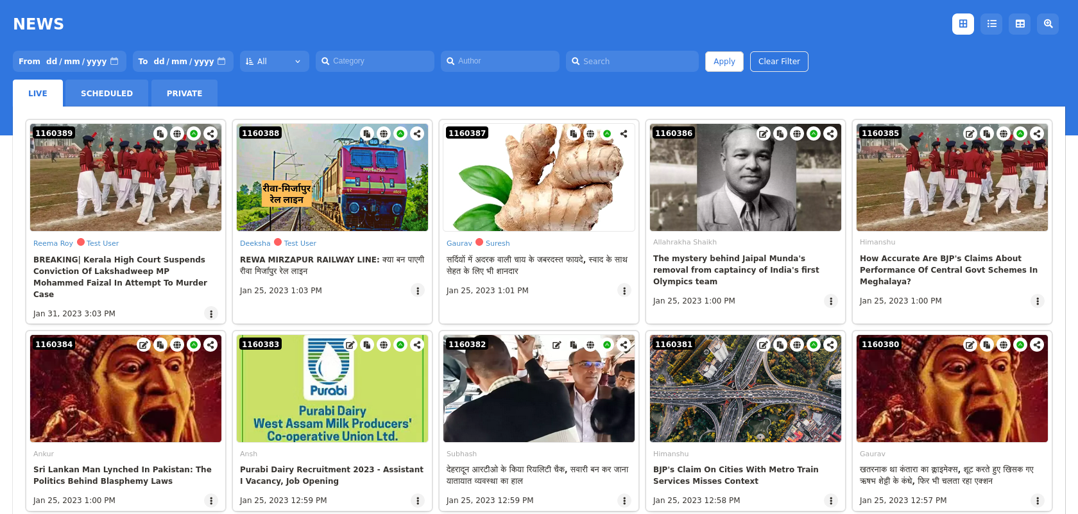This screenshot has width=1078, height=514.
Task: Click green status icon on article 1160387
Action: pyautogui.click(x=607, y=133)
